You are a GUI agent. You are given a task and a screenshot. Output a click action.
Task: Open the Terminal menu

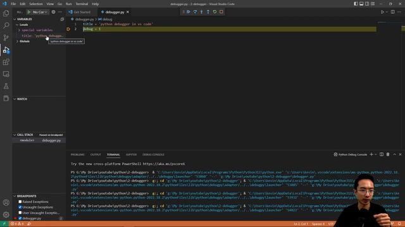82,4
